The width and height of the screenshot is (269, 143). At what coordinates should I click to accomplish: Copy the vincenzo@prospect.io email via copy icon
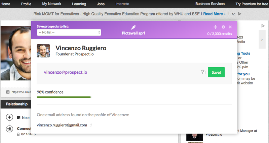point(203,72)
